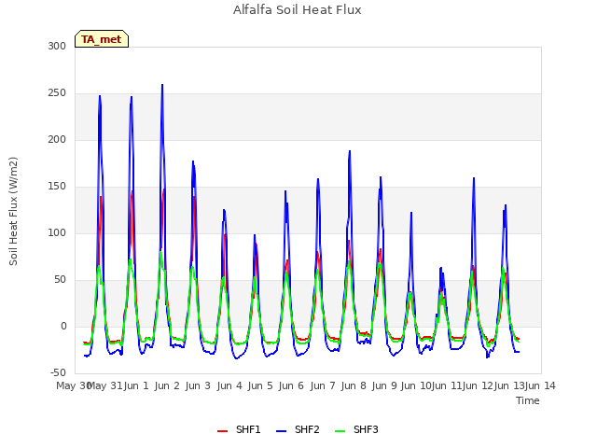Click the Jun 14 x-axis label

pos(540,385)
